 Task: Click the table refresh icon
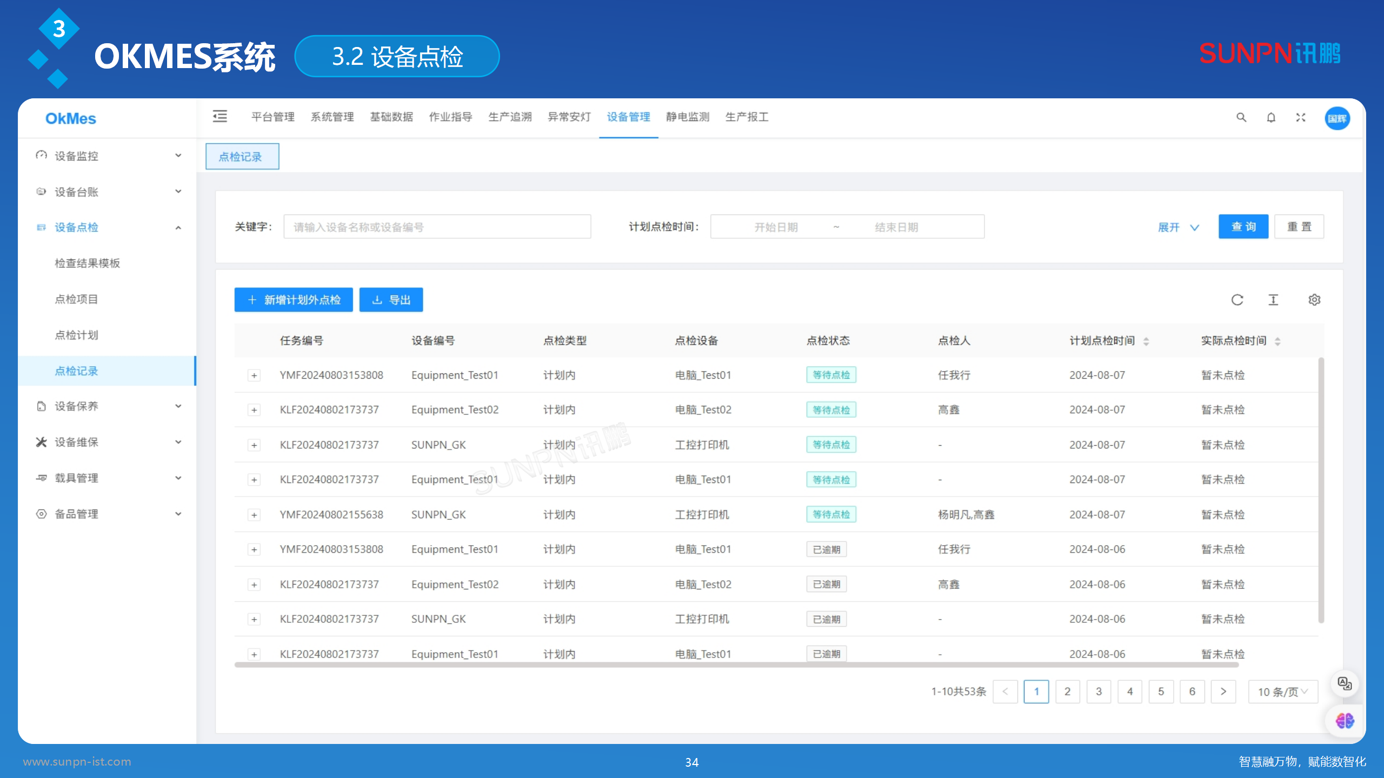[1237, 300]
